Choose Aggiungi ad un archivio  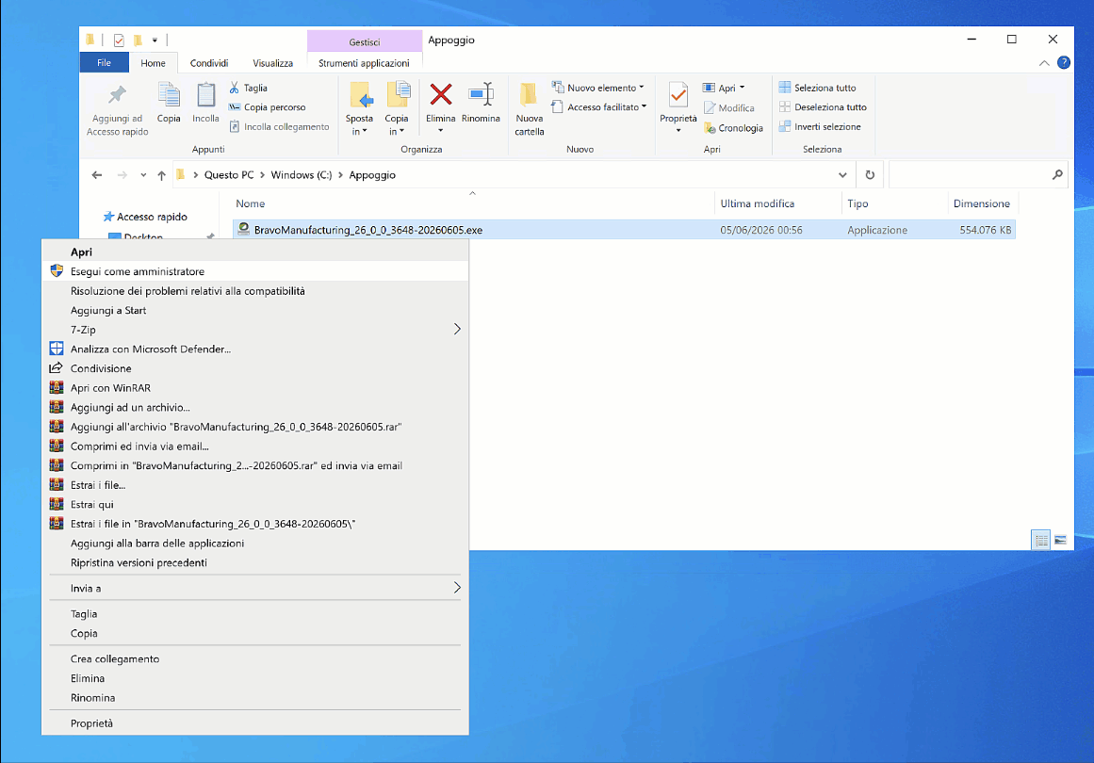254,407
